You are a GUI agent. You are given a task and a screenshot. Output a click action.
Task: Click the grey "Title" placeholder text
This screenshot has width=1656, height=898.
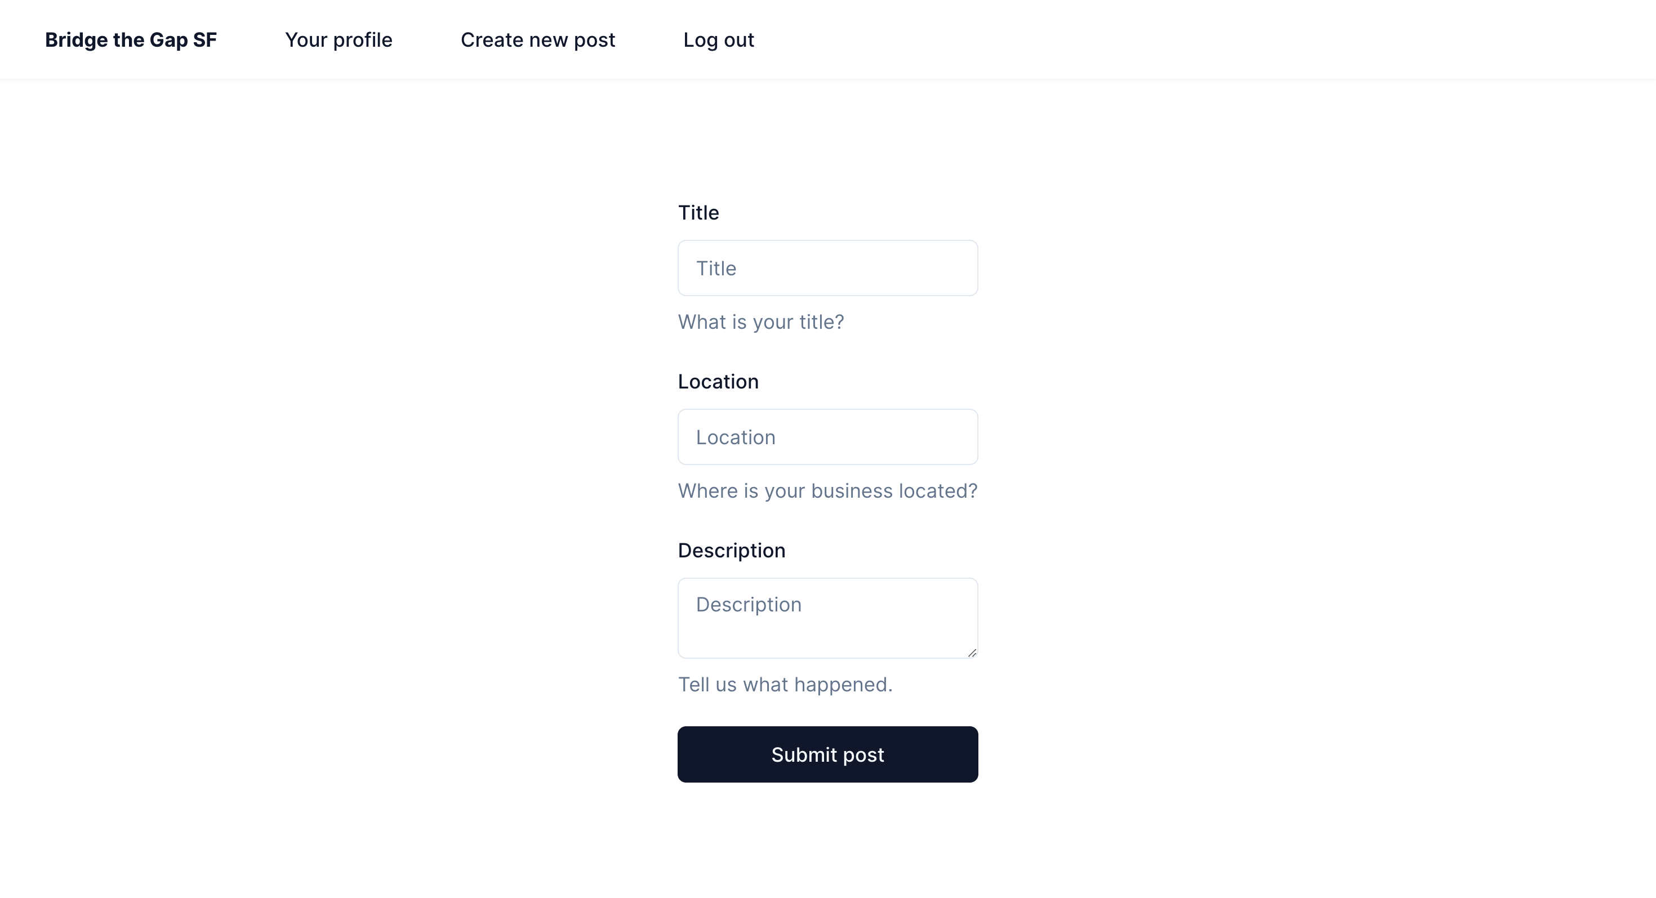pos(716,269)
